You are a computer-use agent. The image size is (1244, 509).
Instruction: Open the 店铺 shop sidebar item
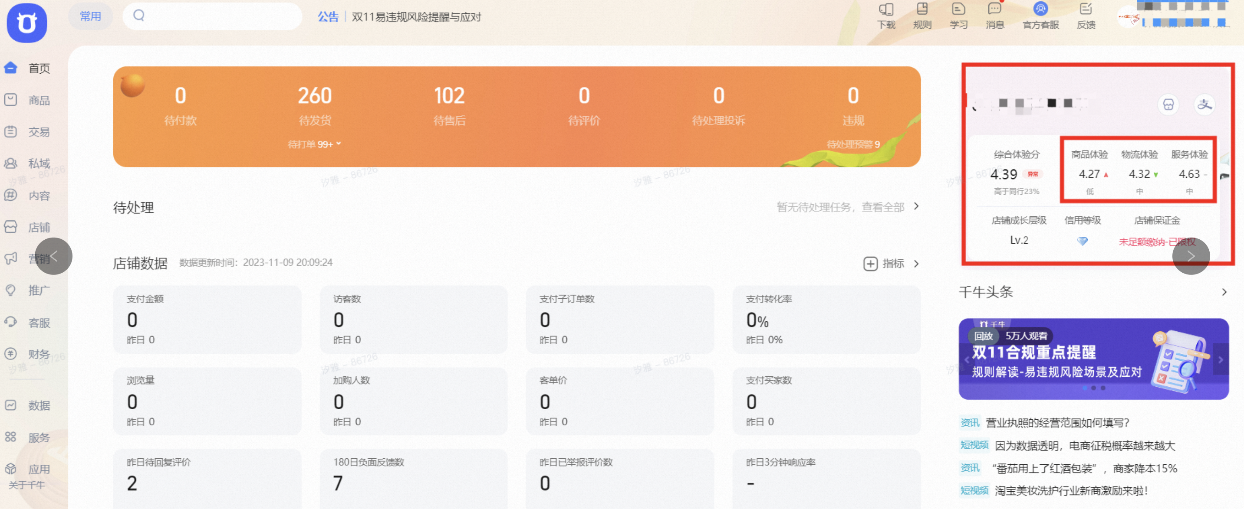27,227
